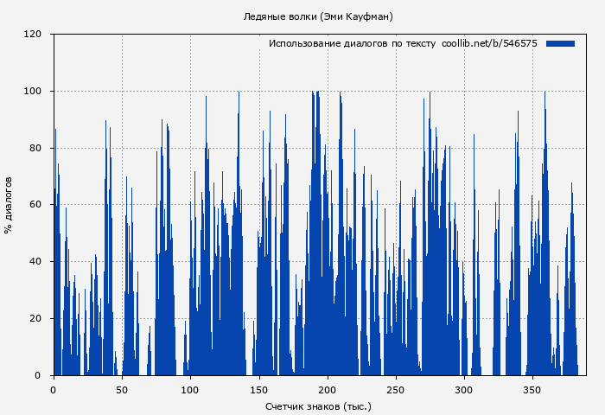
Task: Click the 100 tick on the horizontal axis
Action: pos(190,388)
